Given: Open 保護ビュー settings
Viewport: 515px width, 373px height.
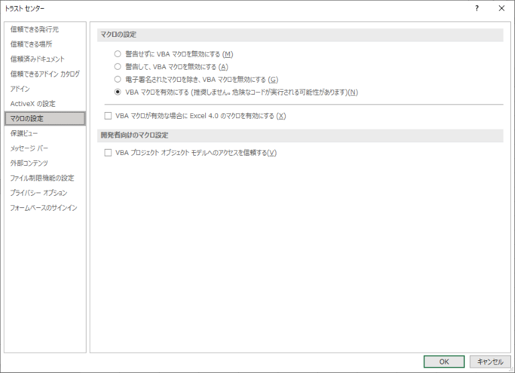Looking at the screenshot, I should [x=25, y=134].
